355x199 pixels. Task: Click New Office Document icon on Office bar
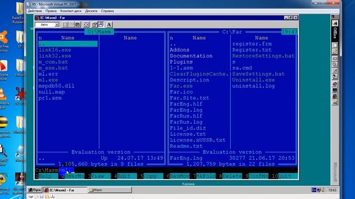(335, 45)
